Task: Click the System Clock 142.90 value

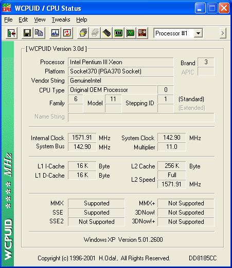Action: tap(172, 138)
